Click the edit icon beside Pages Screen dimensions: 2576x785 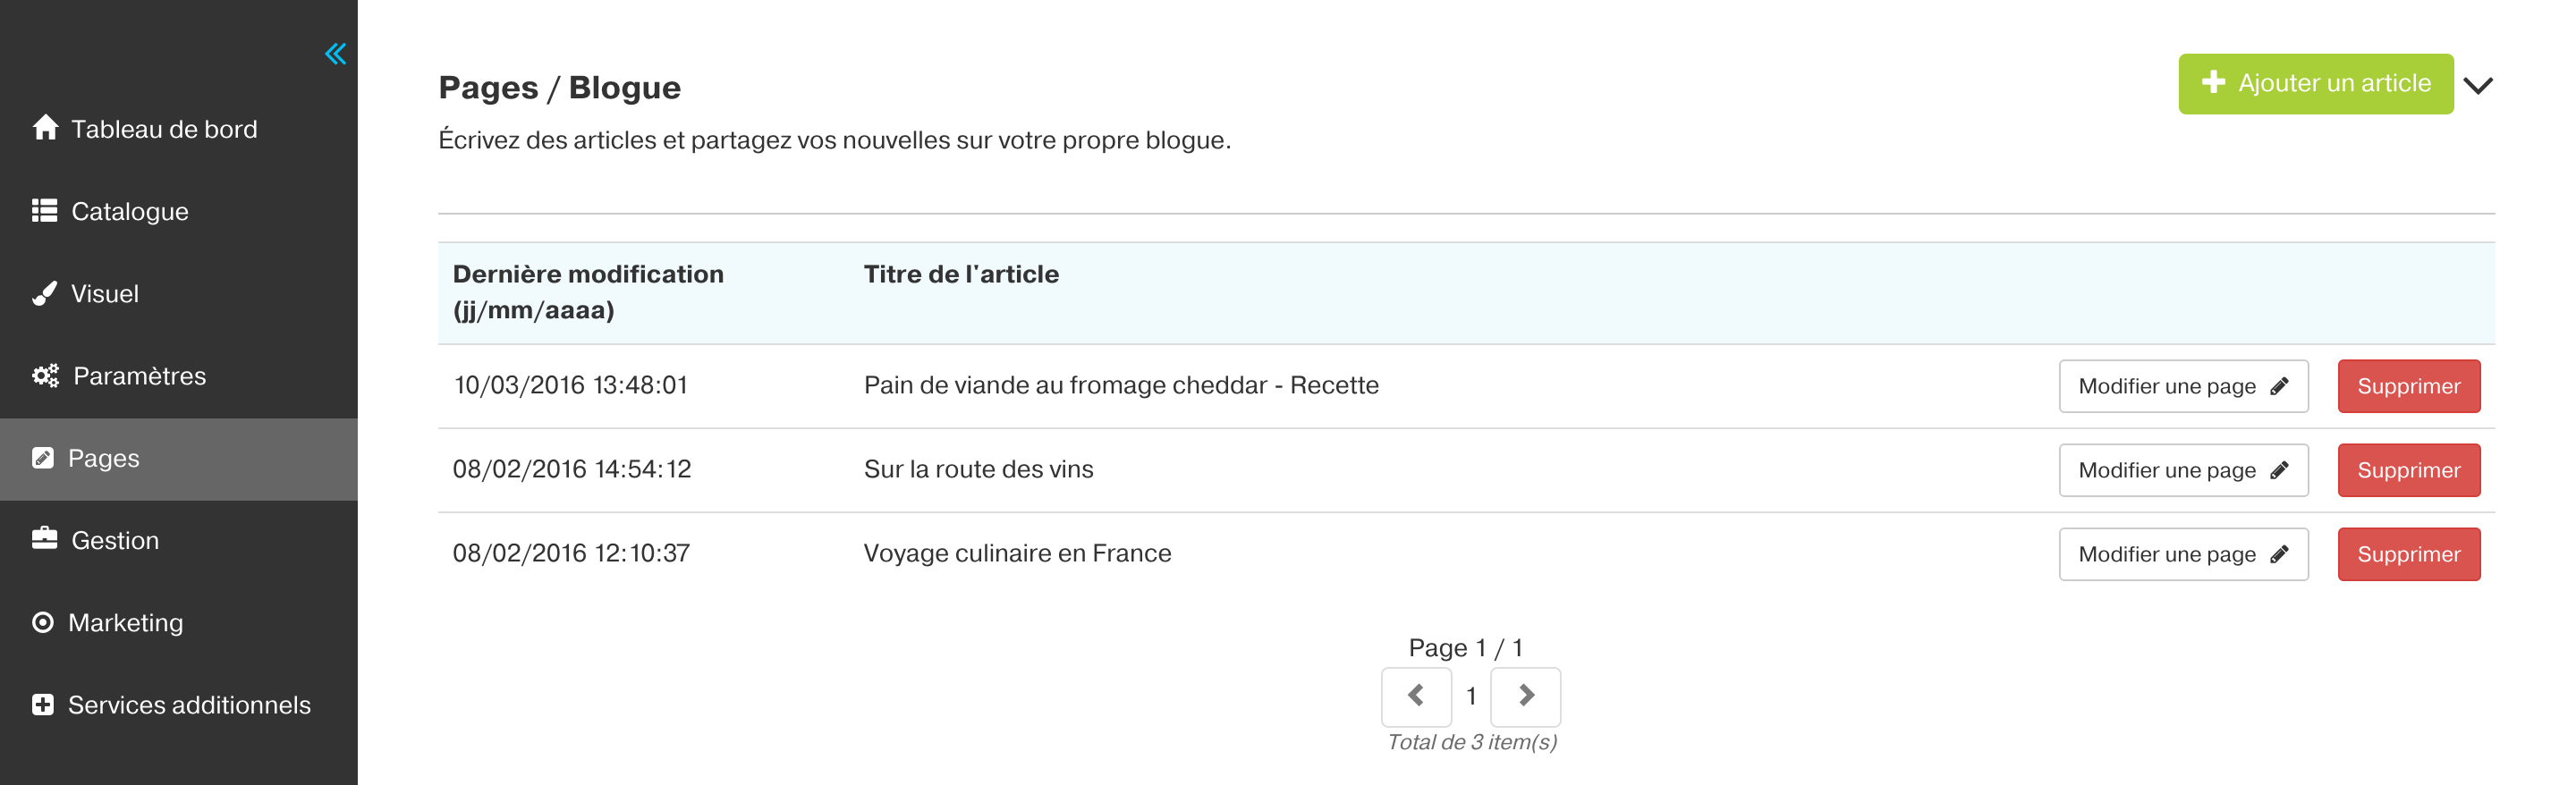point(43,458)
